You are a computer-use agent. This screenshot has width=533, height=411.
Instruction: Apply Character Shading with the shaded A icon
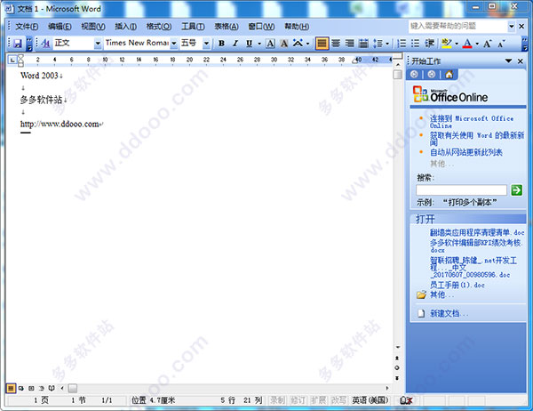pos(284,44)
